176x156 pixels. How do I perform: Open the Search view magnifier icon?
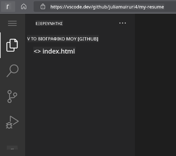tap(13, 71)
